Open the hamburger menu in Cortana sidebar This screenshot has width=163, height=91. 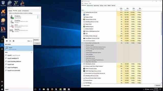(x=2, y=41)
